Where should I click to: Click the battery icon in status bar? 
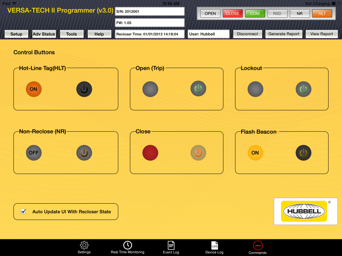tap(336, 3)
